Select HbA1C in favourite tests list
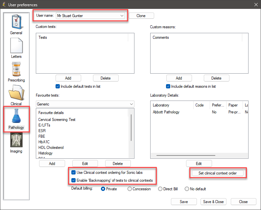Screen dimensions: 261x210 click(x=44, y=142)
